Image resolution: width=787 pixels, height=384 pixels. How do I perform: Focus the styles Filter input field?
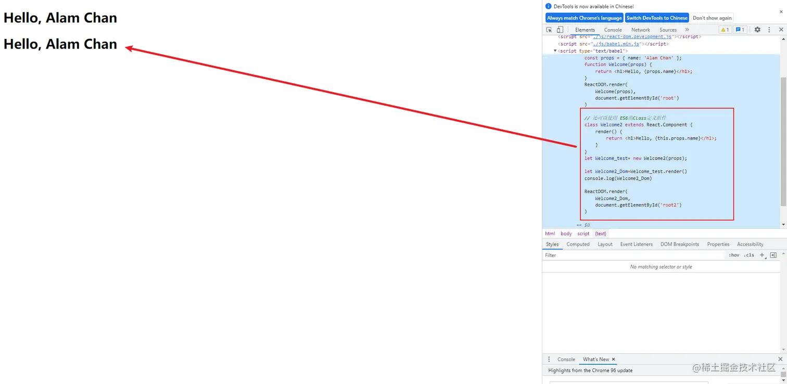pyautogui.click(x=634, y=255)
